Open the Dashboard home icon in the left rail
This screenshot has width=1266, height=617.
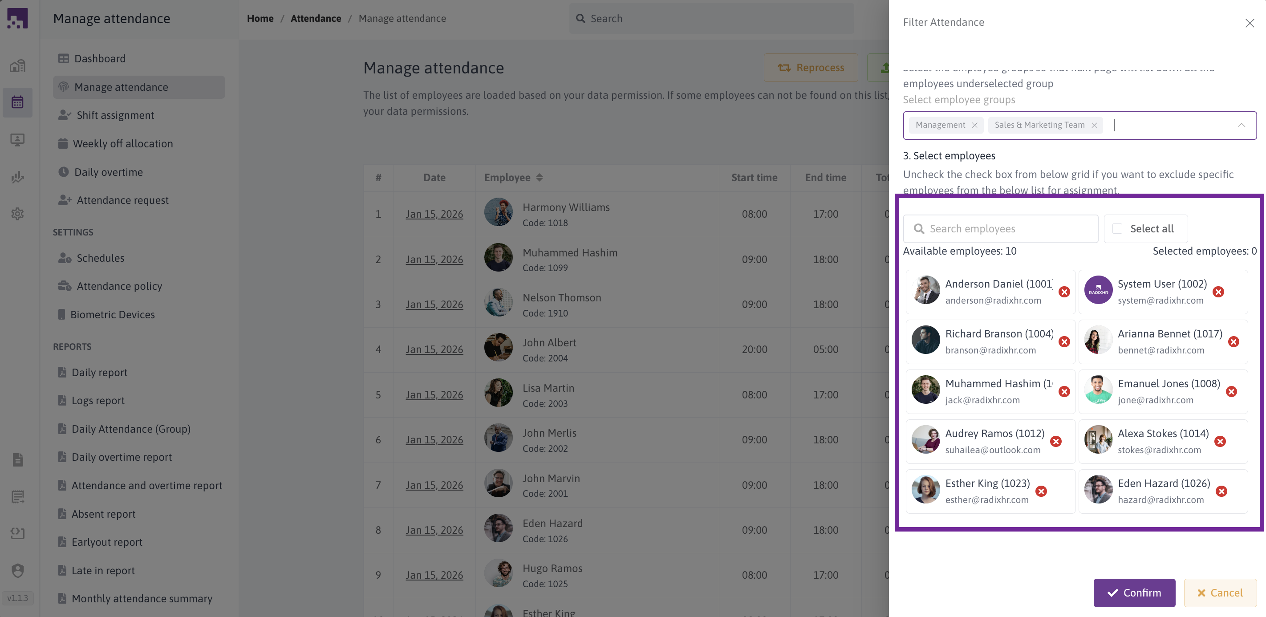click(x=17, y=65)
